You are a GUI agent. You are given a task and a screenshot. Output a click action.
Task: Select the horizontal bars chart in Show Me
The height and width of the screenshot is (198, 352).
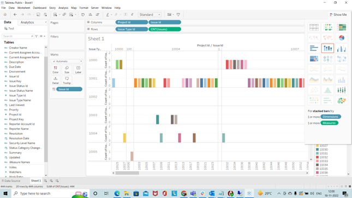pos(314,48)
